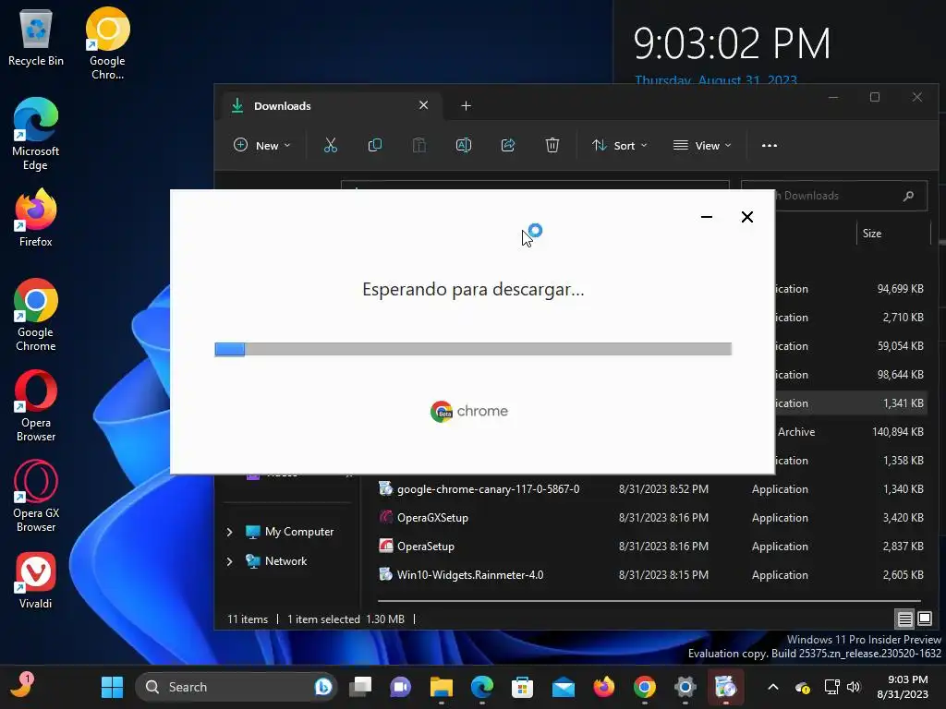Image resolution: width=946 pixels, height=709 pixels.
Task: Open Recycle Bin desktop icon
Action: click(36, 38)
